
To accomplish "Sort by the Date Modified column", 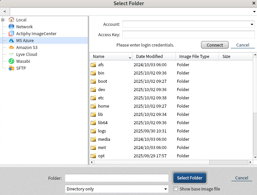I will point(149,57).
